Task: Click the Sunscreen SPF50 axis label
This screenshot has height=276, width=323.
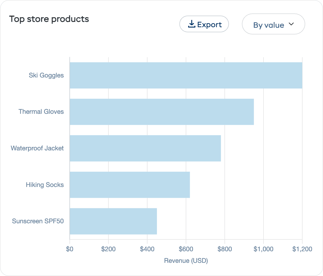Action: pyautogui.click(x=38, y=221)
